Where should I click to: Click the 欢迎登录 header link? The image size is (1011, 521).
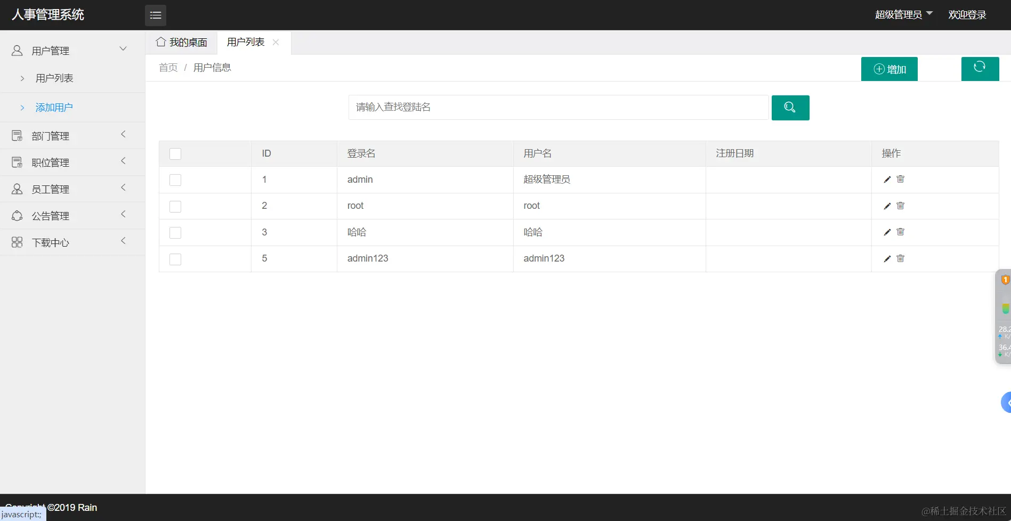(x=967, y=15)
